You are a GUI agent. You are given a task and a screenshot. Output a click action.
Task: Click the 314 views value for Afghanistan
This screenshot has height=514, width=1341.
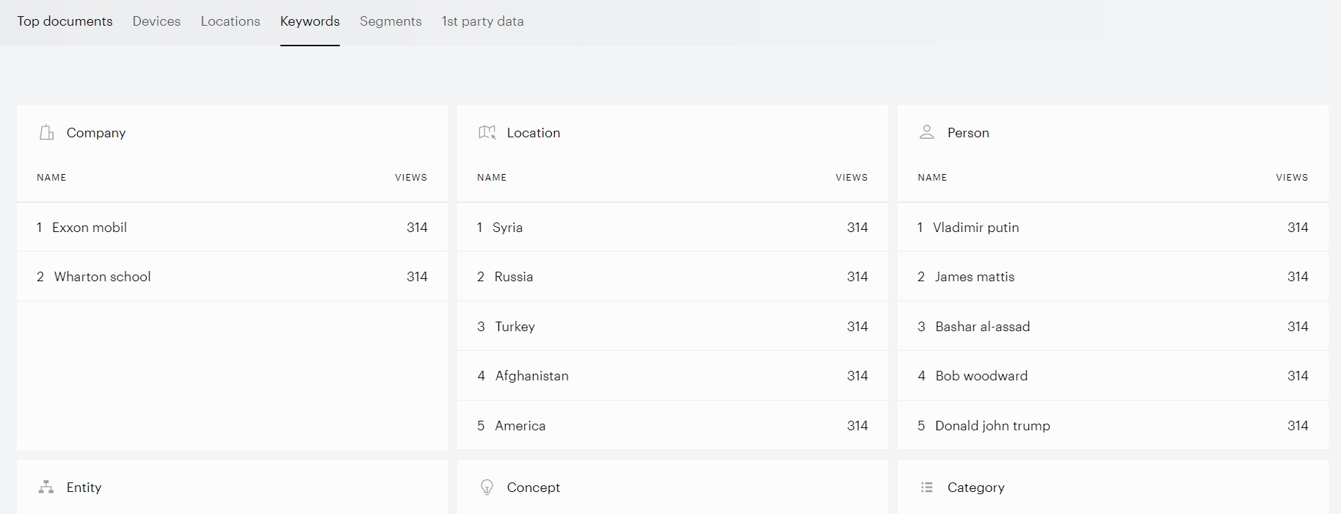tap(857, 376)
